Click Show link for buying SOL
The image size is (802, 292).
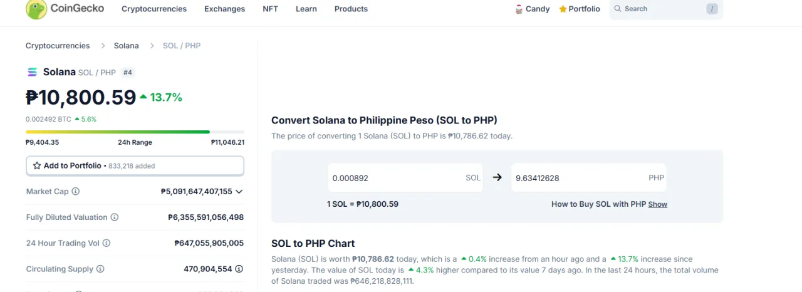tap(658, 204)
